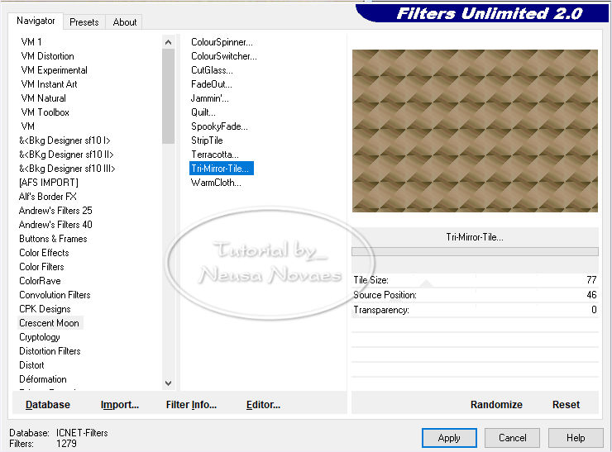This screenshot has width=612, height=452.
Task: Pick the Quilt... filter
Action: coord(203,112)
